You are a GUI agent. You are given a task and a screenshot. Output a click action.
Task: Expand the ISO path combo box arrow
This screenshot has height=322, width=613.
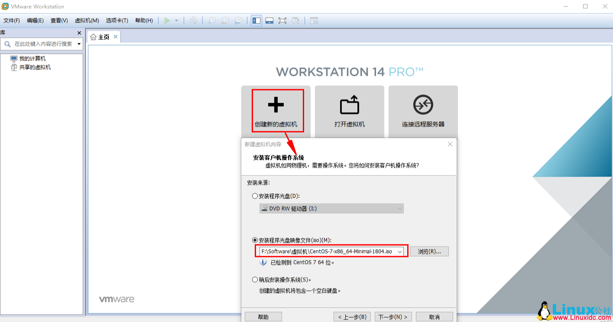pyautogui.click(x=400, y=251)
